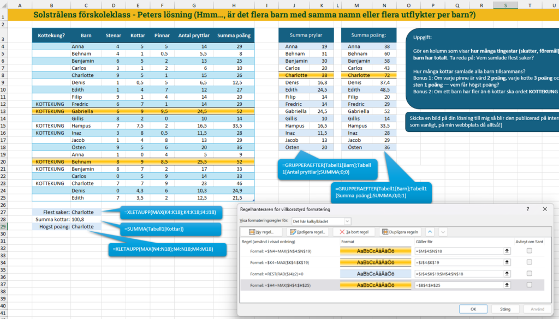559x319 pixels.
Task: Delete rule via Ta bort regel
Action: [354, 232]
